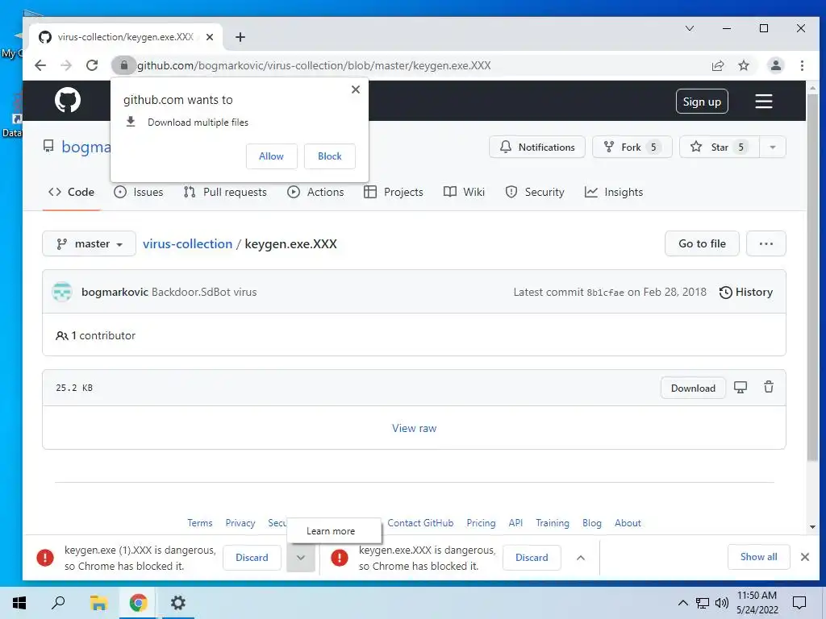Open the Notifications button

(536, 147)
